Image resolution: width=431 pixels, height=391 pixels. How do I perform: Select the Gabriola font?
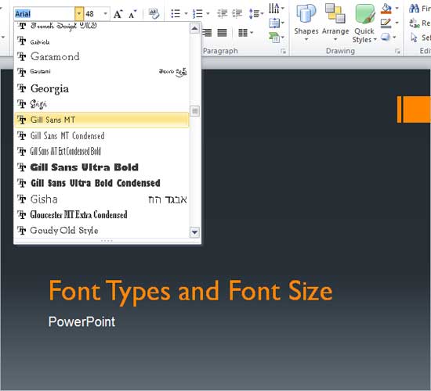coord(102,41)
